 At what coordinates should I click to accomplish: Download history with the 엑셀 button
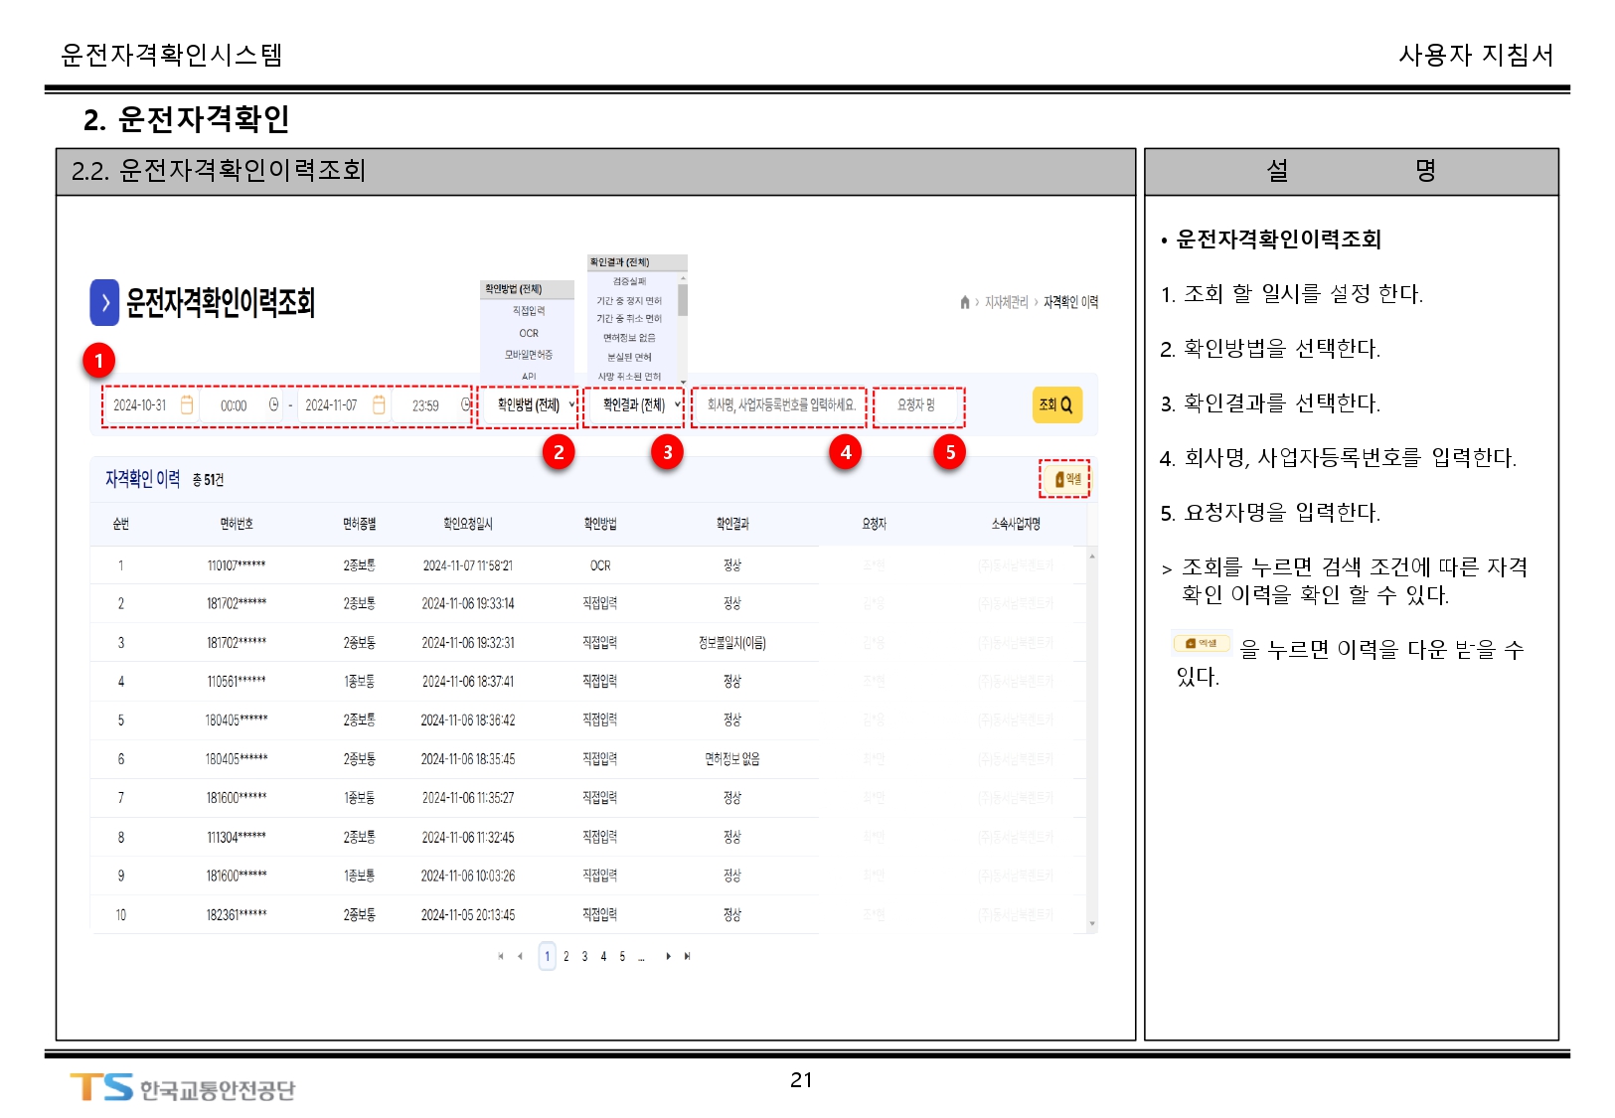[x=1065, y=479]
